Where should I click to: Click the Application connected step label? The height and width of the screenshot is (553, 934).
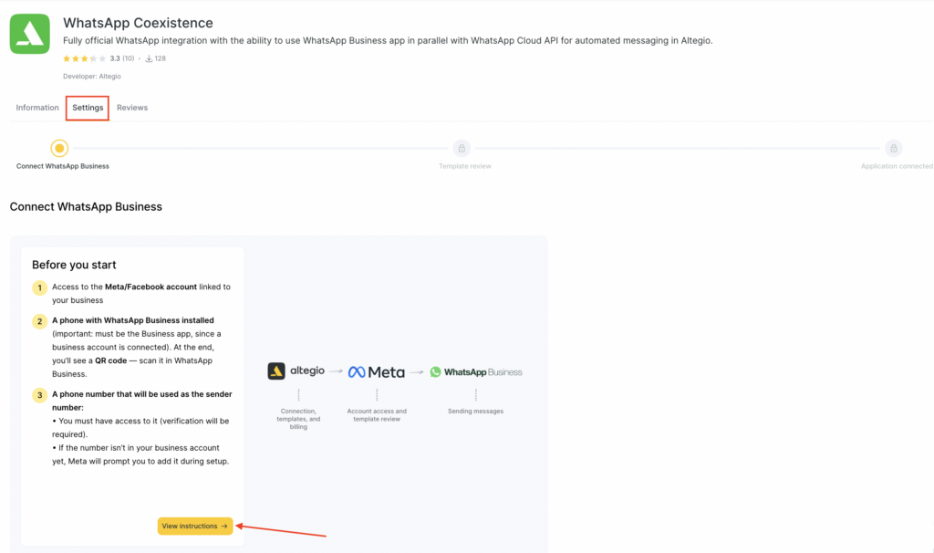(x=896, y=166)
